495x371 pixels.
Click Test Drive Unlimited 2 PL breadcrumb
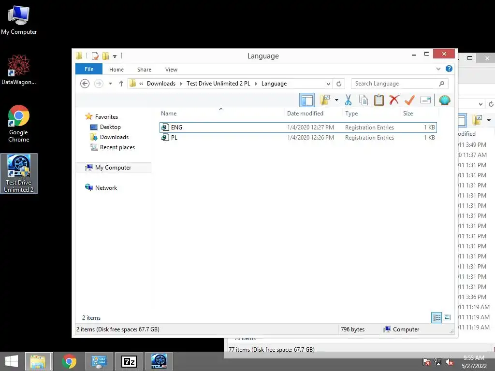click(218, 84)
